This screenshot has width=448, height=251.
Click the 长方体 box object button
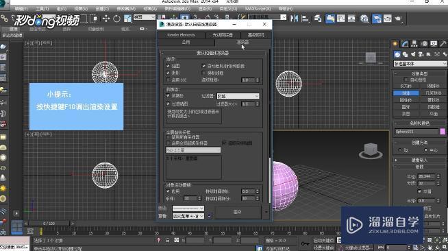pyautogui.click(x=406, y=86)
